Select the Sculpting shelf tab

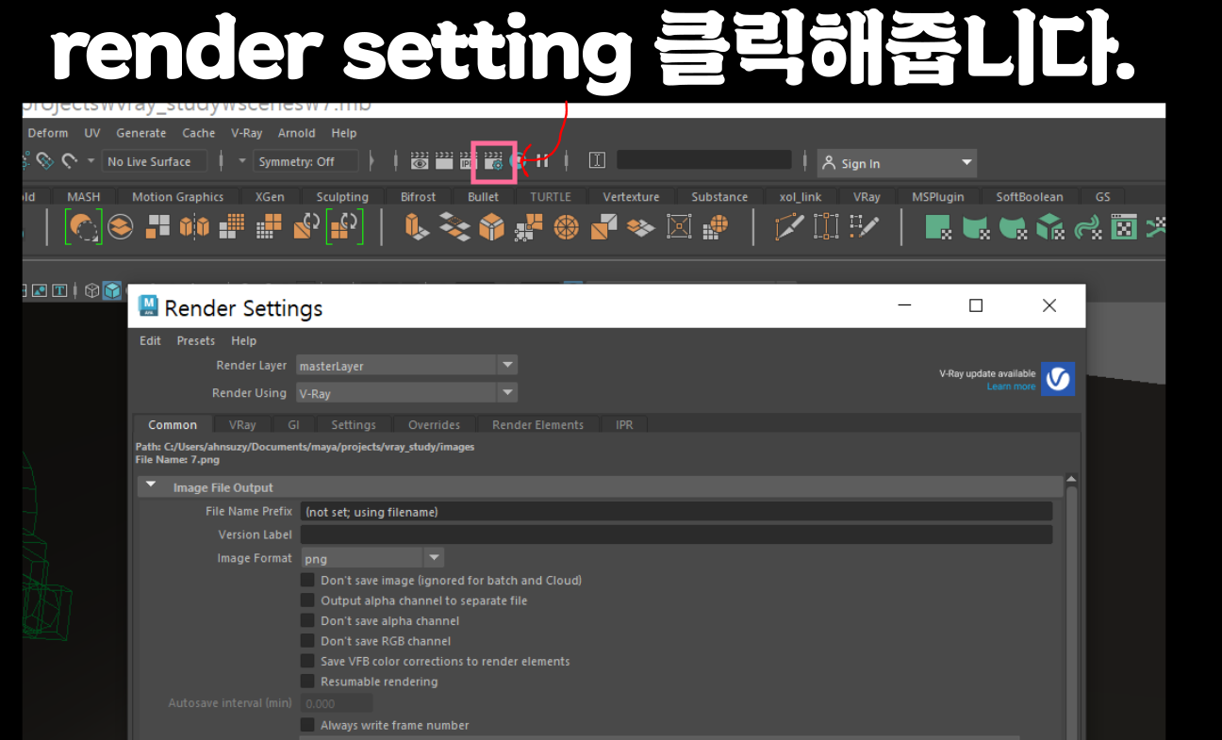pos(342,197)
